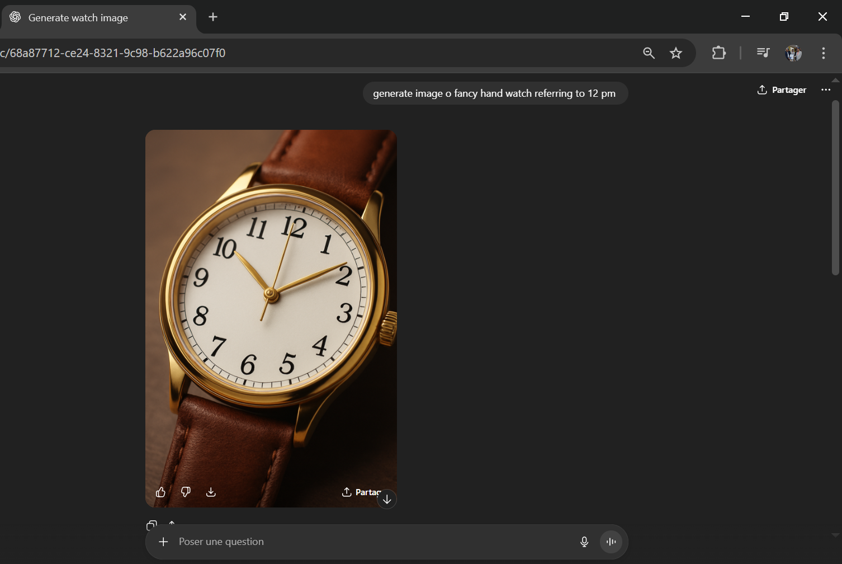Open browser media controls icon
The height and width of the screenshot is (564, 842).
pos(763,53)
